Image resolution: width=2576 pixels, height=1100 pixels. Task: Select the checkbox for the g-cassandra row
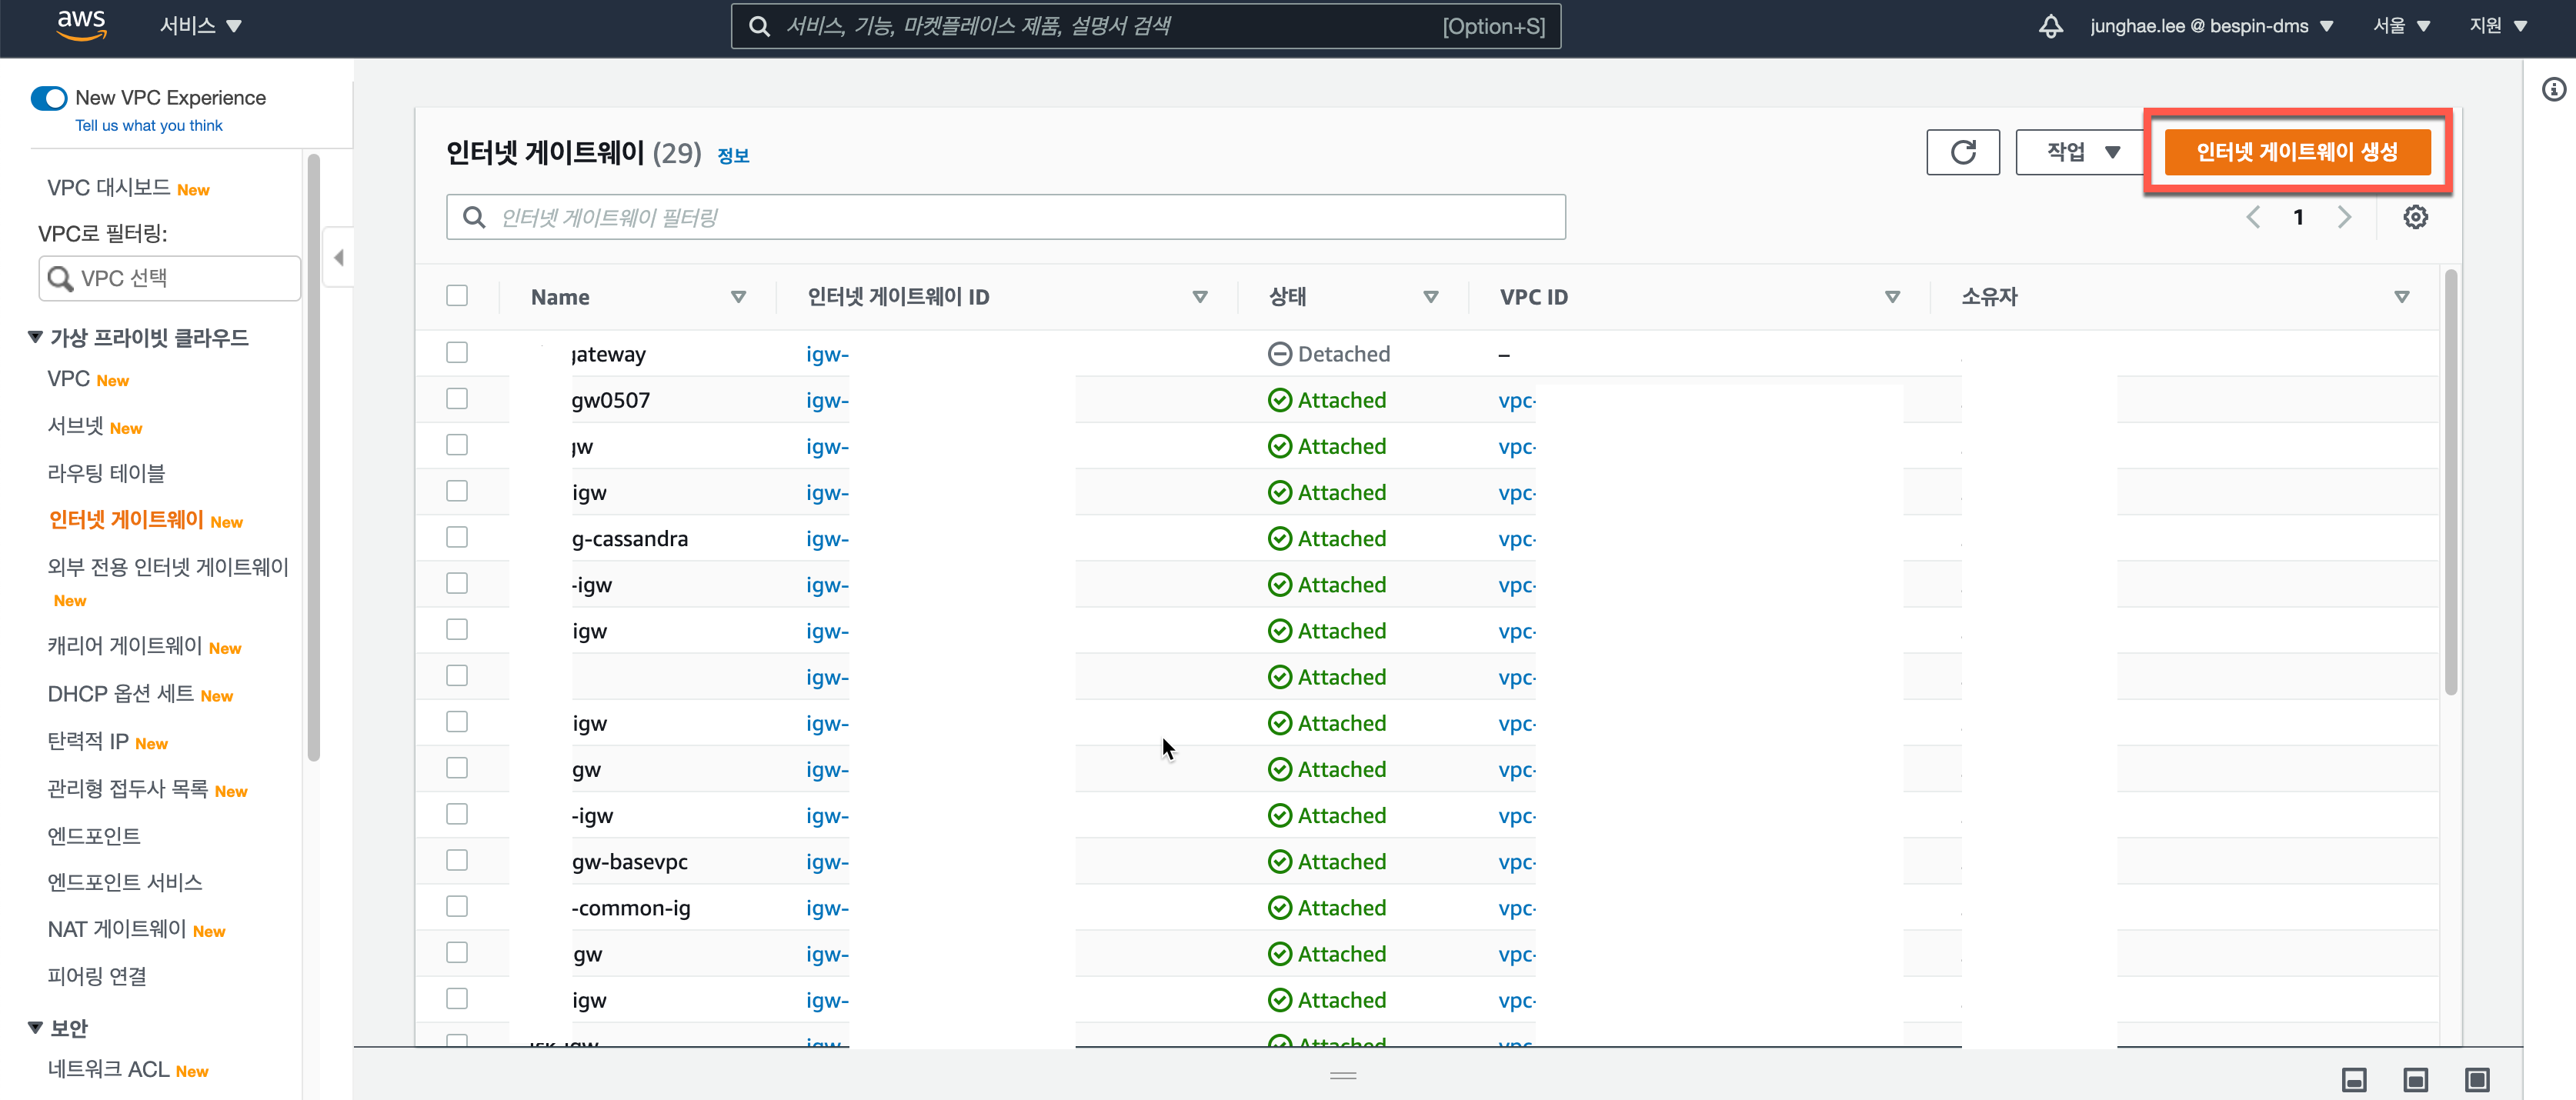click(457, 538)
